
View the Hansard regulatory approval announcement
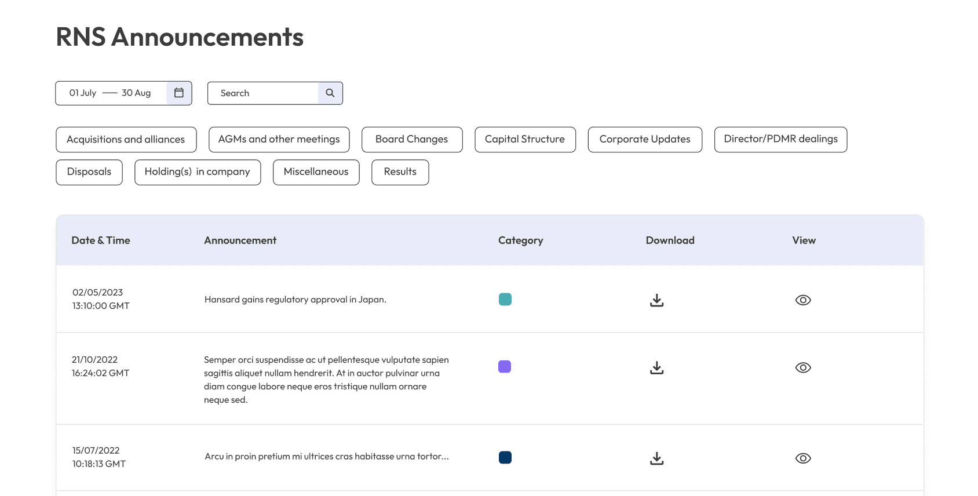pos(803,300)
